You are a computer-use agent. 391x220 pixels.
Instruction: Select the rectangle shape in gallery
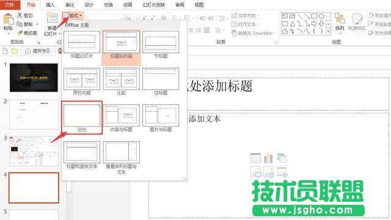pyautogui.click(x=314, y=16)
